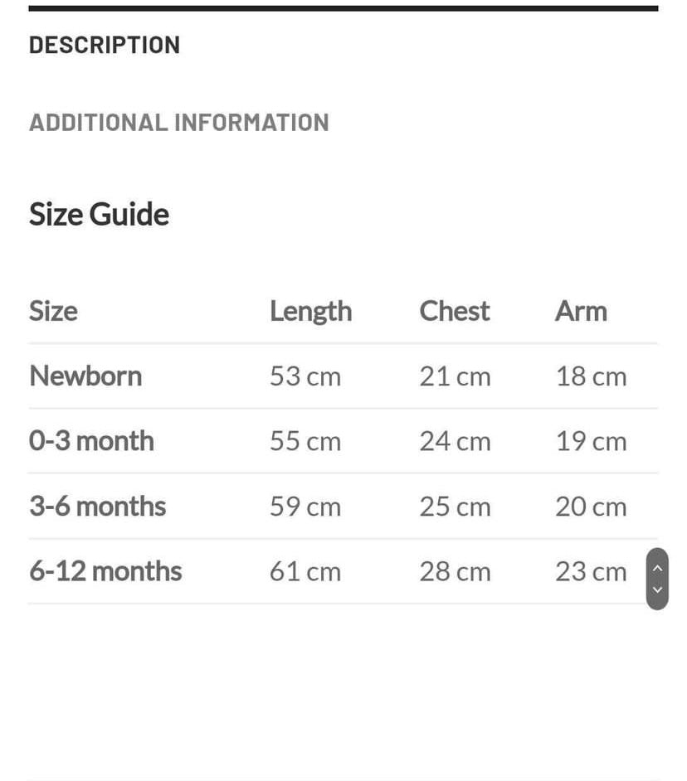Click the 0-3 month row label
687x781 pixels.
[x=91, y=441]
